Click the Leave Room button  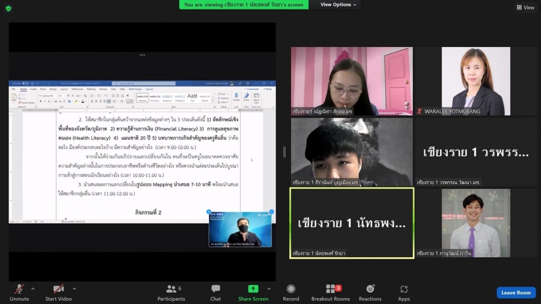[x=516, y=293]
